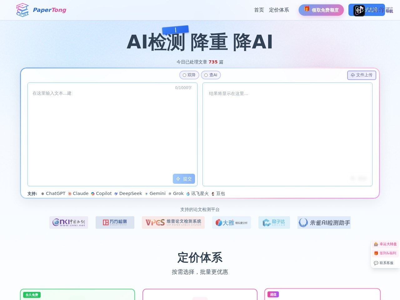The width and height of the screenshot is (400, 300).
Task: Click the 讯飞星火 icon
Action: [x=188, y=194]
